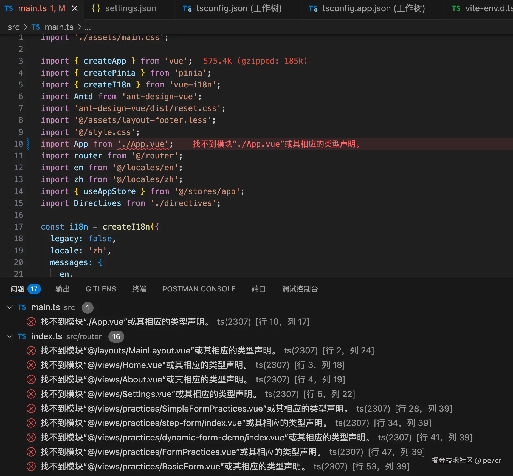This screenshot has width=513, height=476.
Task: Click the underlined './App.vue' import path
Action: point(143,144)
